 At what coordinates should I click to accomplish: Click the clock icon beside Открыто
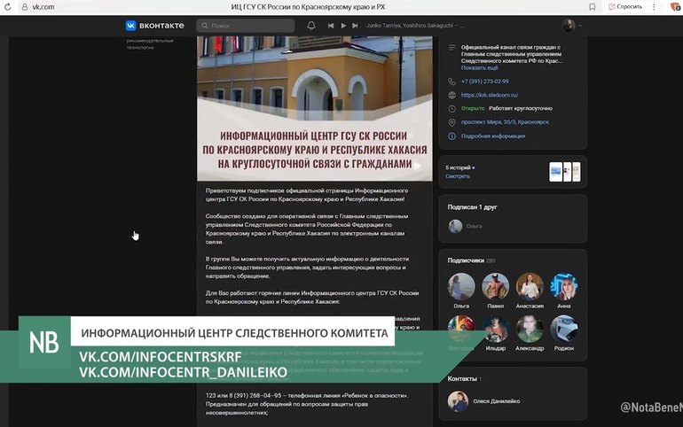[451, 109]
